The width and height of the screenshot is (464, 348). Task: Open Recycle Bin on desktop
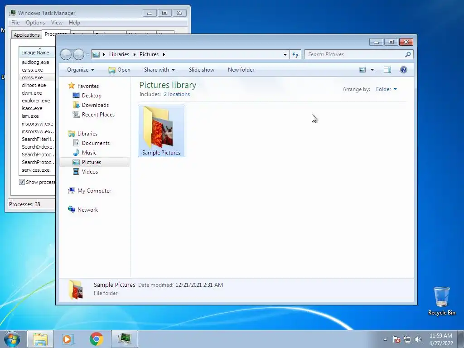[441, 301]
